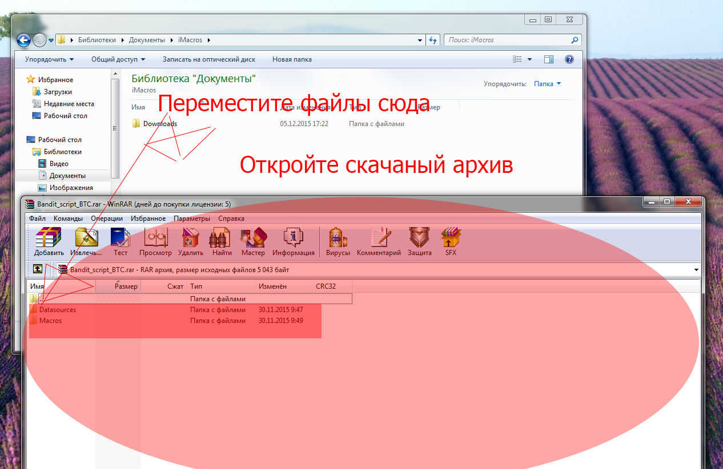
Task: Run the Тест archive test tool
Action: (120, 241)
